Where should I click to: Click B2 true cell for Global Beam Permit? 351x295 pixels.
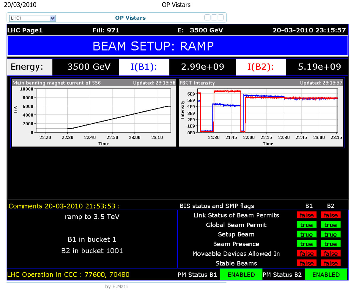331,225
